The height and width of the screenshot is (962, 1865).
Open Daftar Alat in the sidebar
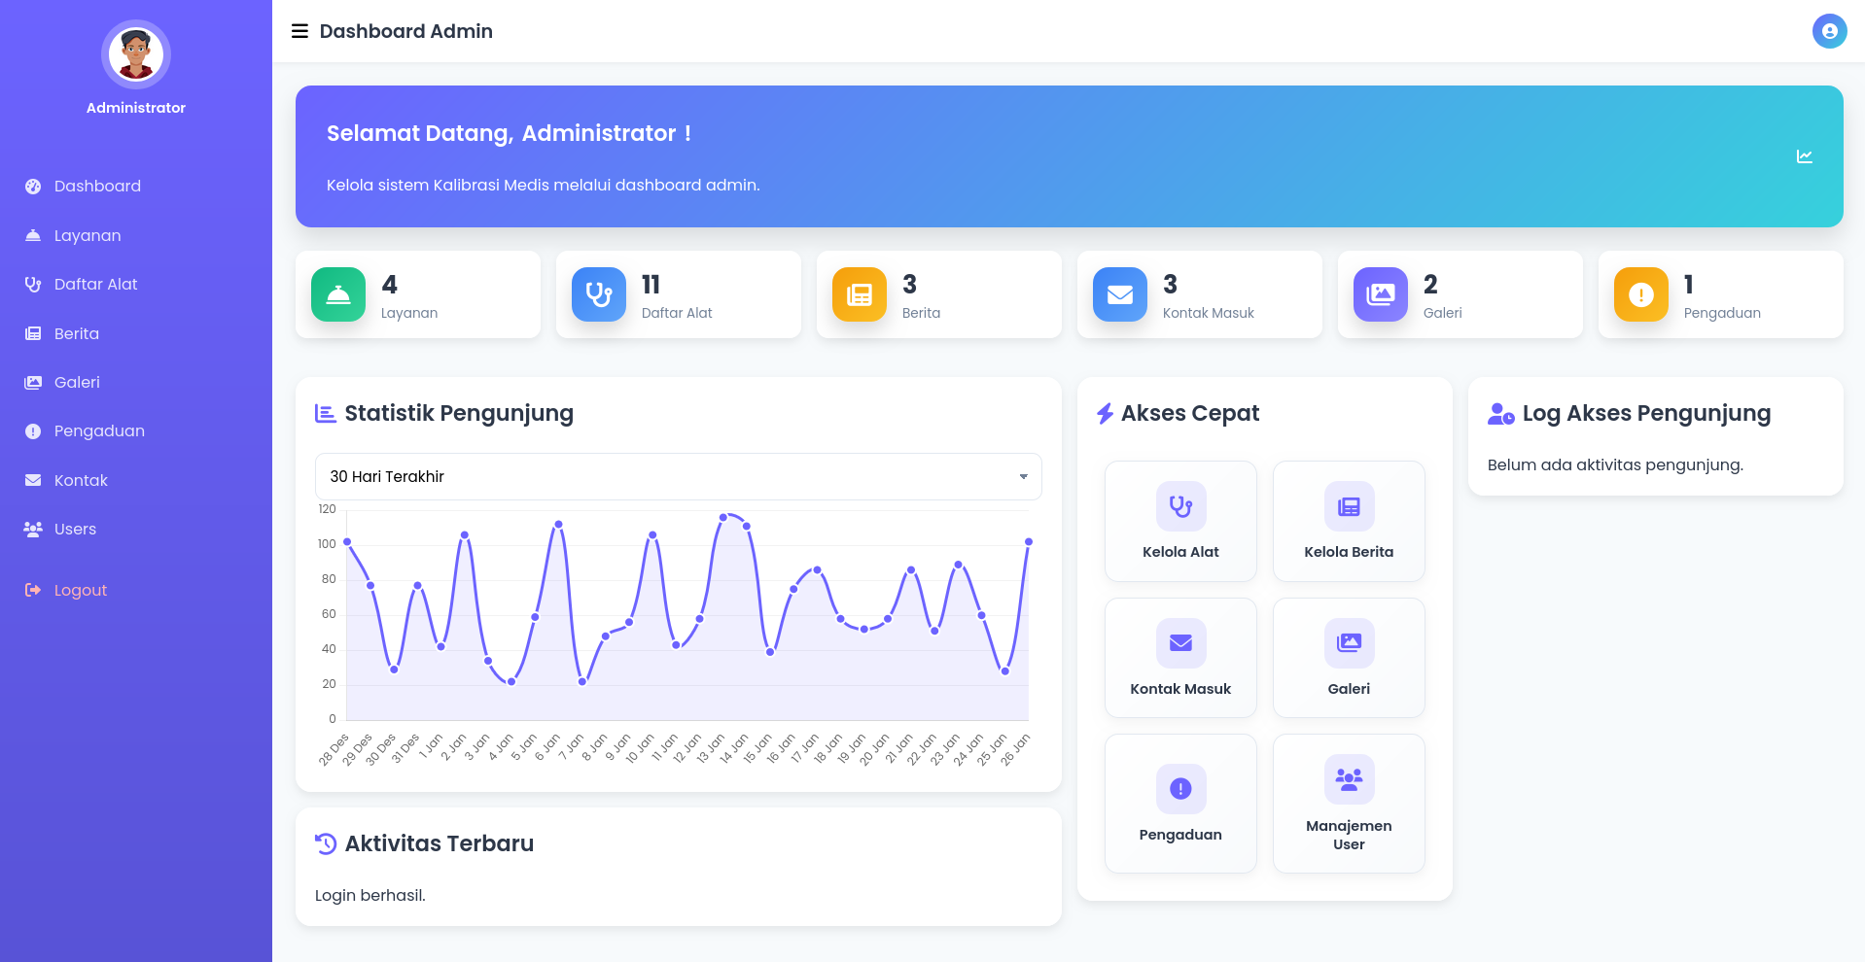tap(95, 284)
